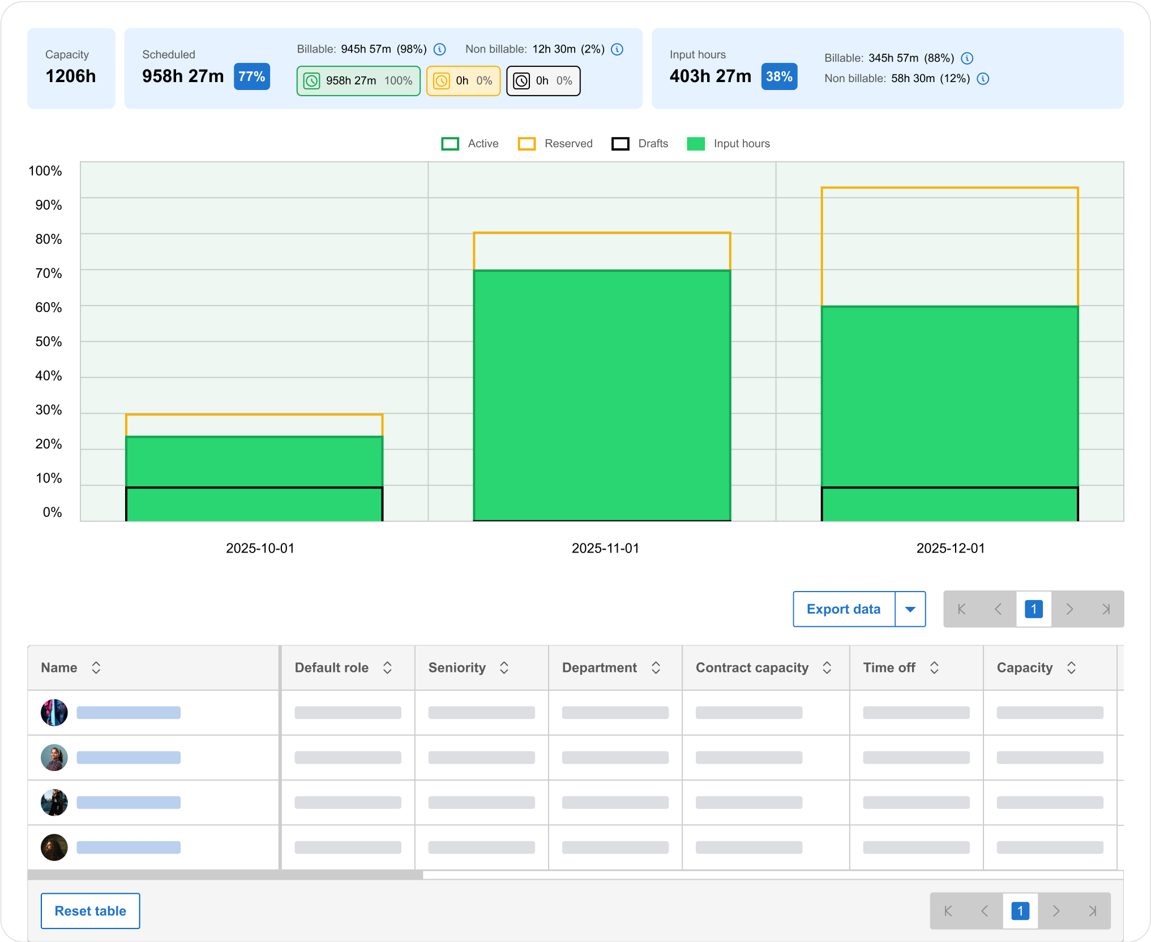The height and width of the screenshot is (942, 1151).
Task: Click Input hours green legend swatch
Action: (x=695, y=144)
